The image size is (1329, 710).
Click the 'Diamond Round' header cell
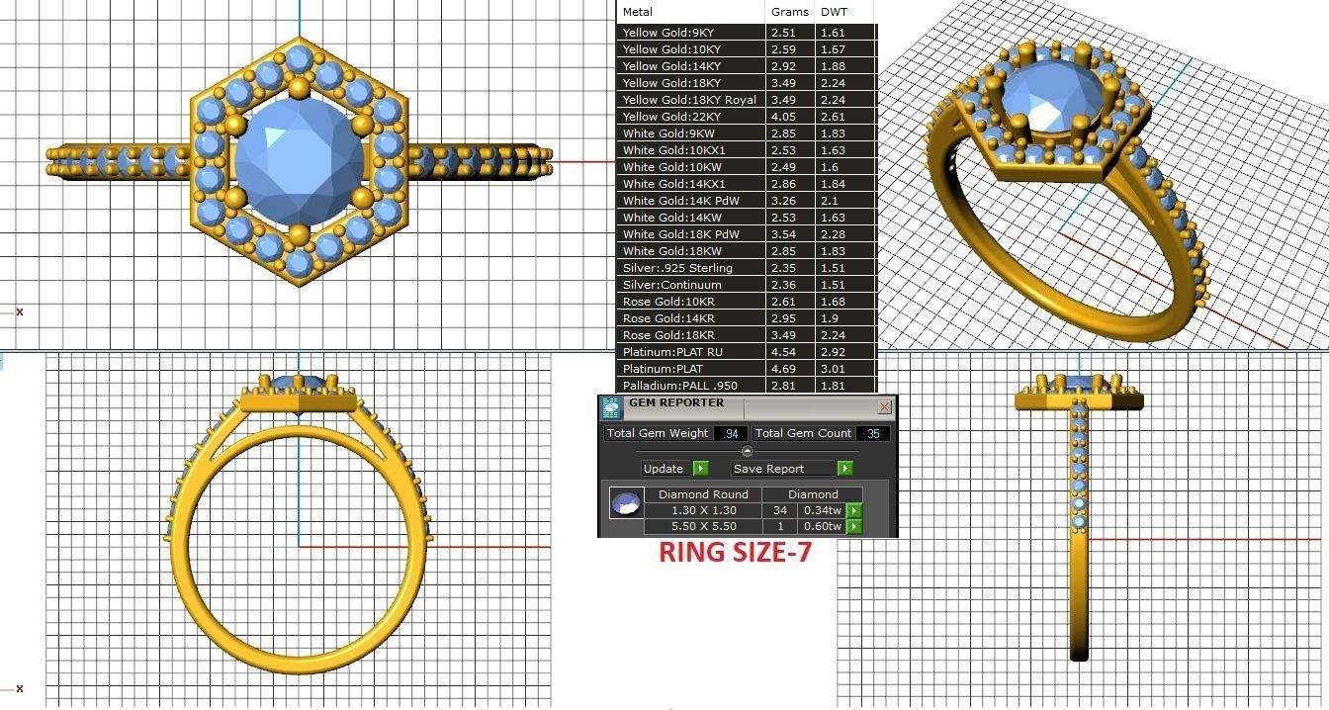[703, 494]
